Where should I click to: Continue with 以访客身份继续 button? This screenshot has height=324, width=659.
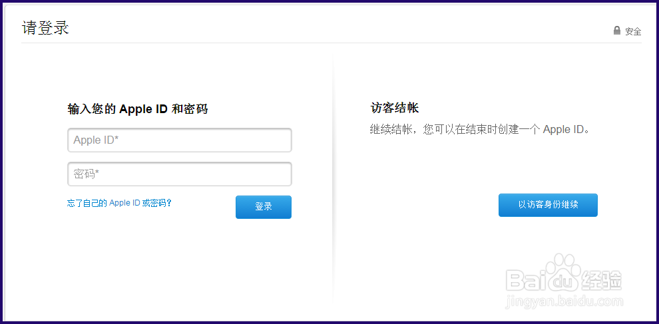tap(548, 205)
